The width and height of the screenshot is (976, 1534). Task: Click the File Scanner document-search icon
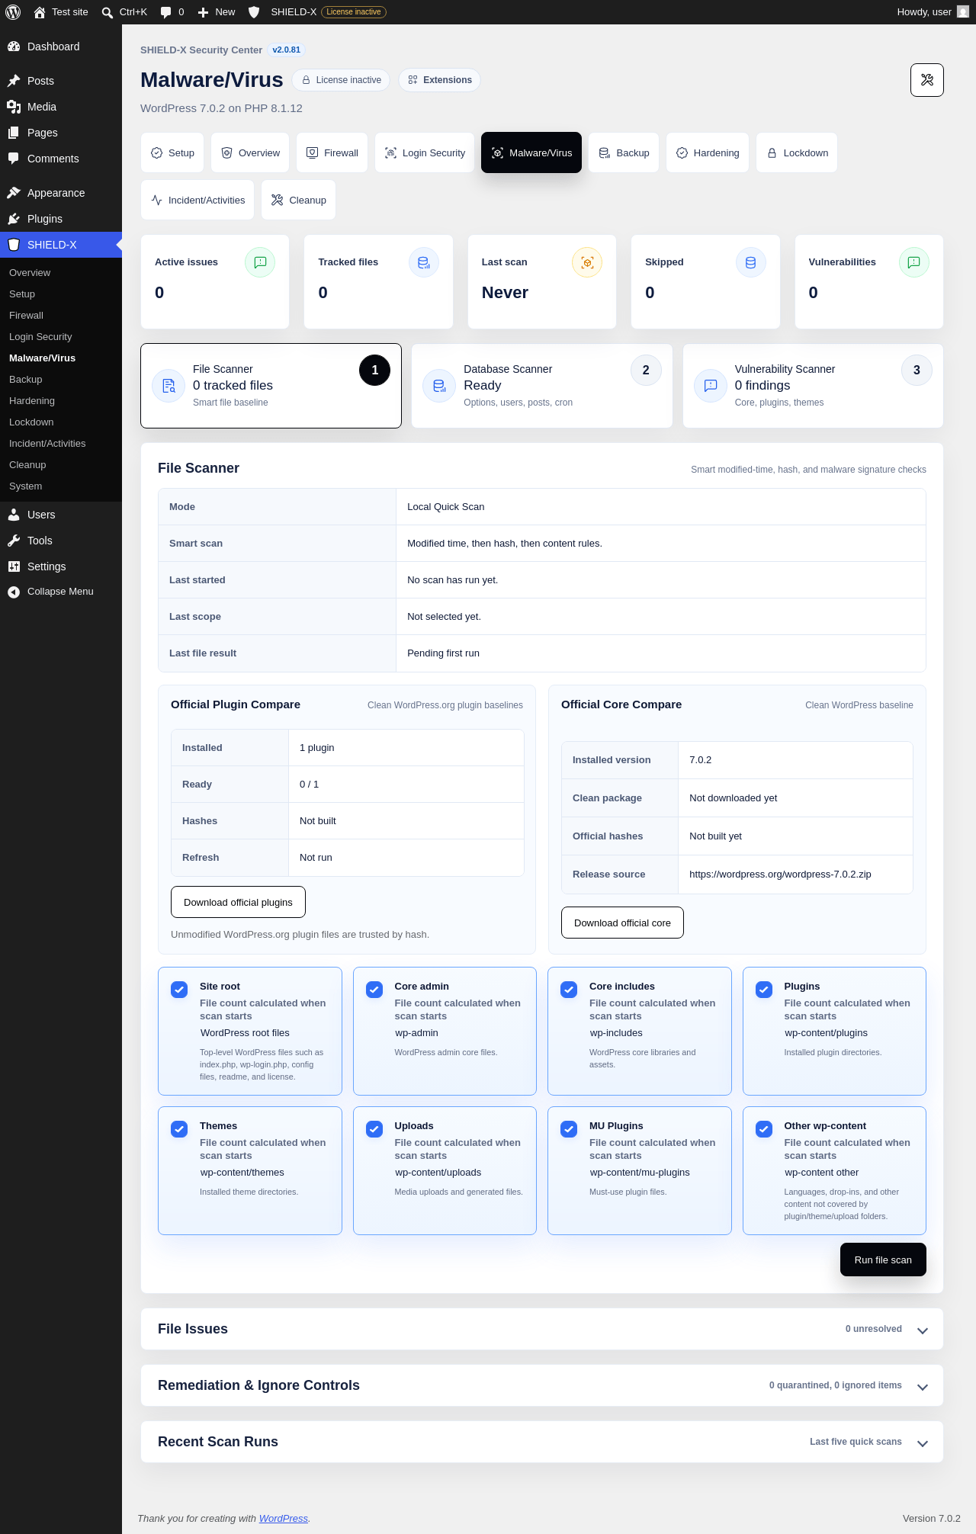pos(169,386)
